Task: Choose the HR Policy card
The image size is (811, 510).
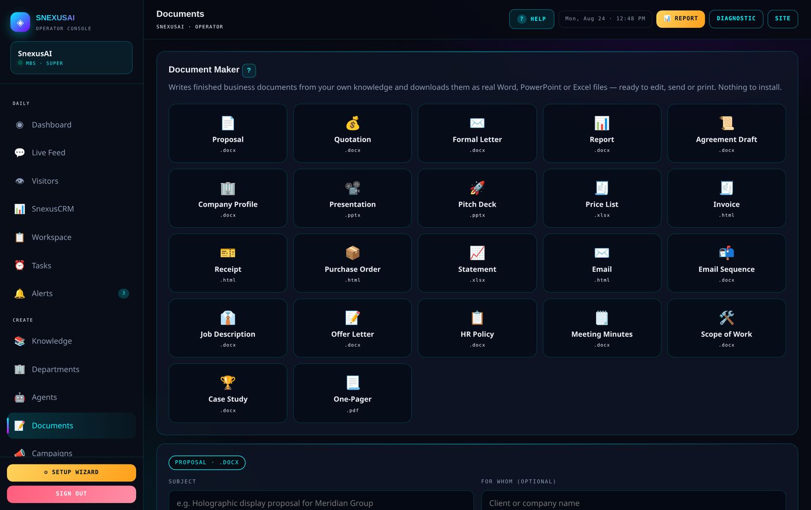Action: (477, 328)
